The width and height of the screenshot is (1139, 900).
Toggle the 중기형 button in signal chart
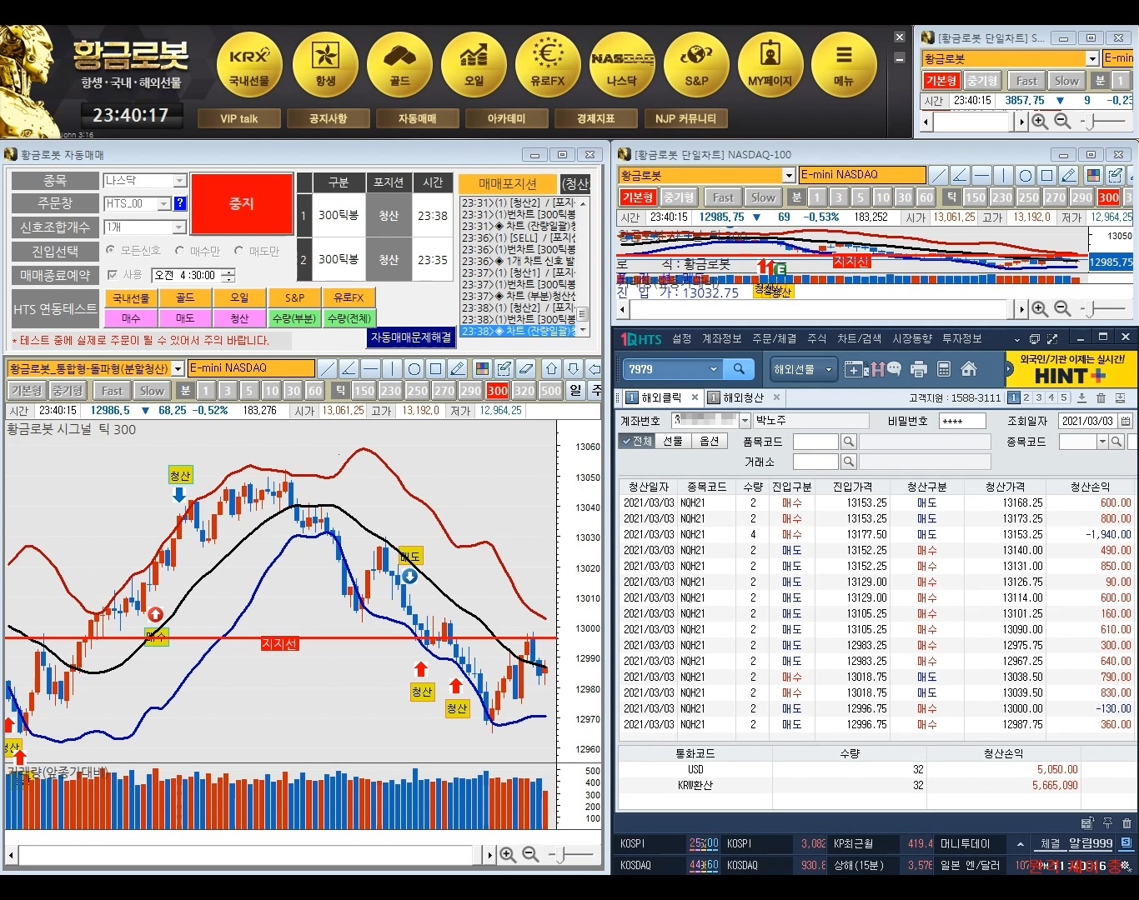point(68,390)
